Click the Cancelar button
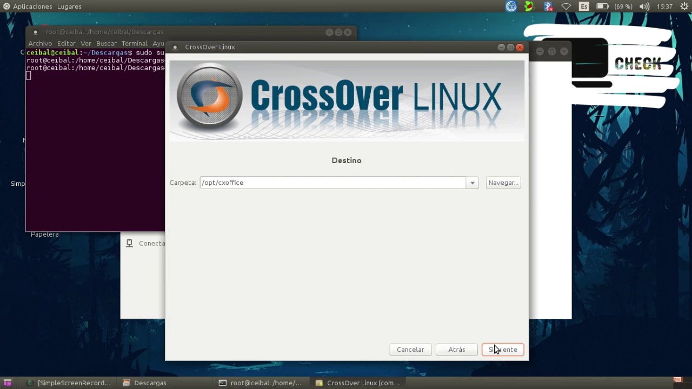Screen dimensions: 692x389 (410, 350)
